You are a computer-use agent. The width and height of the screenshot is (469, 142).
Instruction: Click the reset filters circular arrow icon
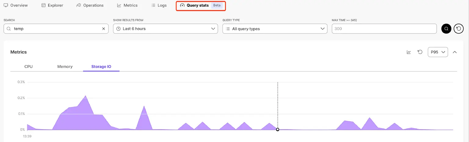458,29
